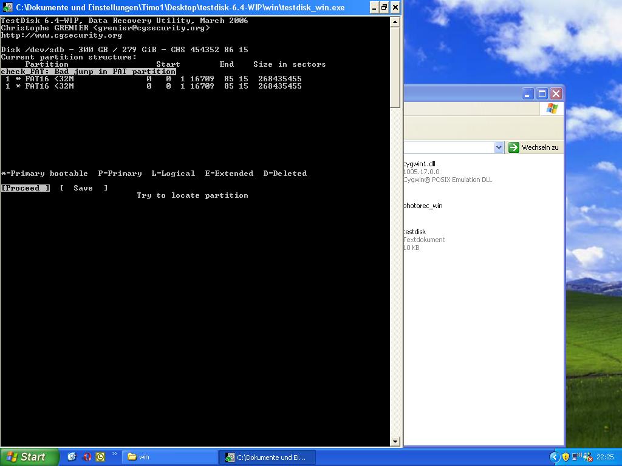Expand Quick Launch hidden items chevron

pos(115,454)
